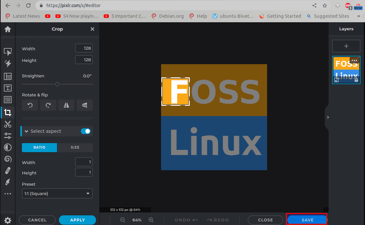Collapse the Select aspect section chevron
The width and height of the screenshot is (365, 225).
click(x=26, y=132)
